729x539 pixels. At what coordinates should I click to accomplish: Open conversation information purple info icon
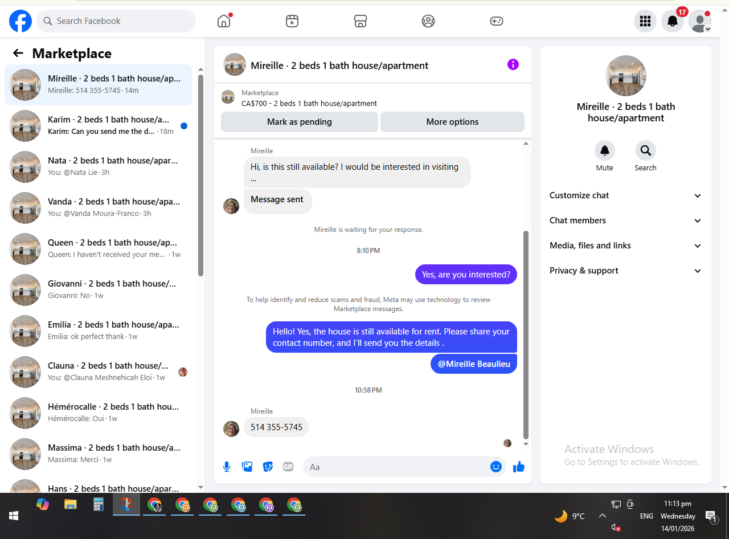pyautogui.click(x=513, y=64)
